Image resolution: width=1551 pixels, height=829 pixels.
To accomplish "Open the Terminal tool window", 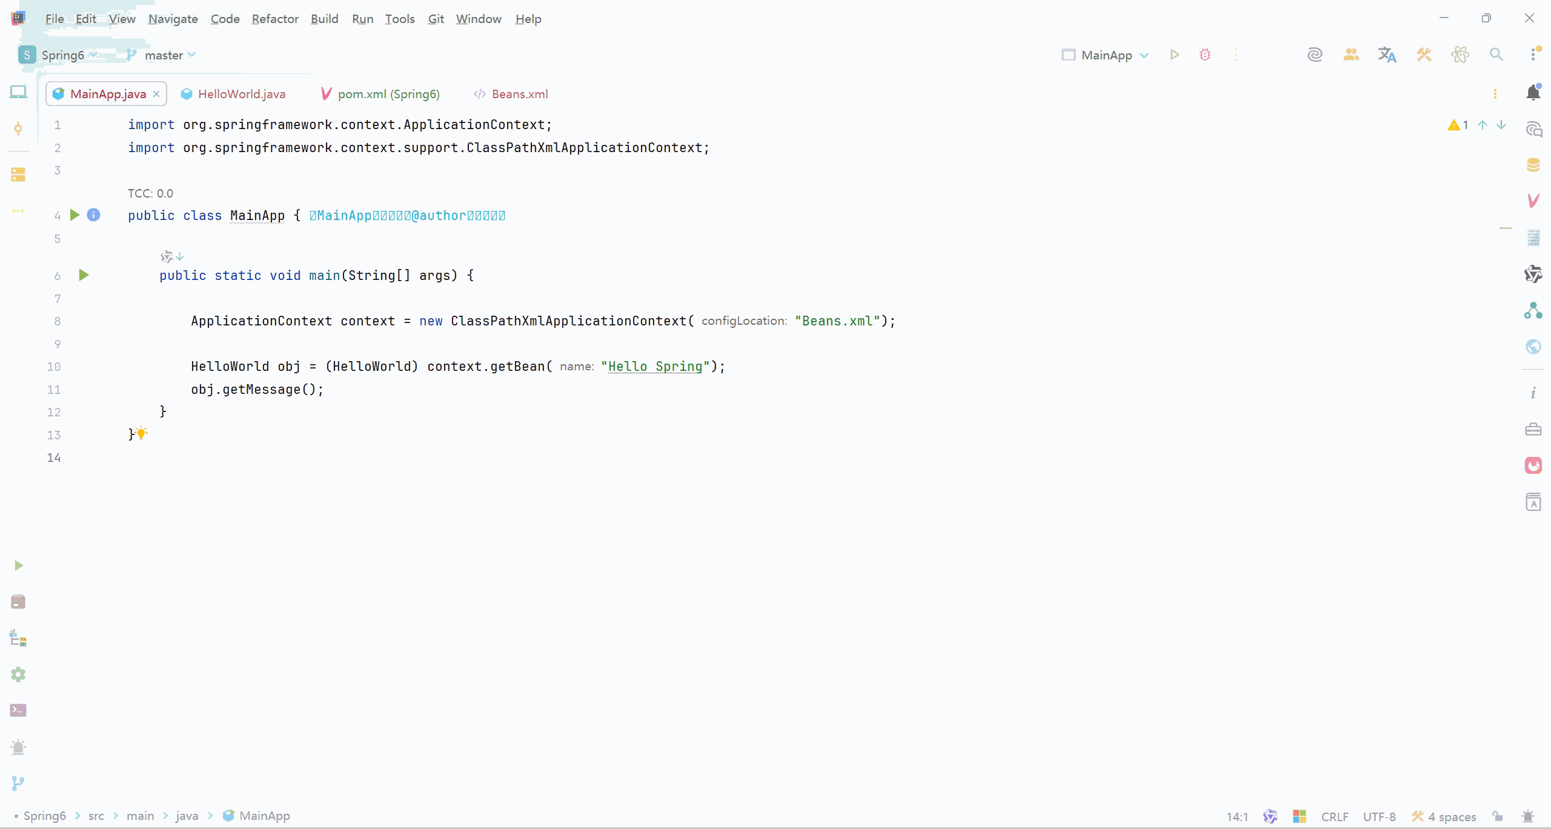I will 18,710.
